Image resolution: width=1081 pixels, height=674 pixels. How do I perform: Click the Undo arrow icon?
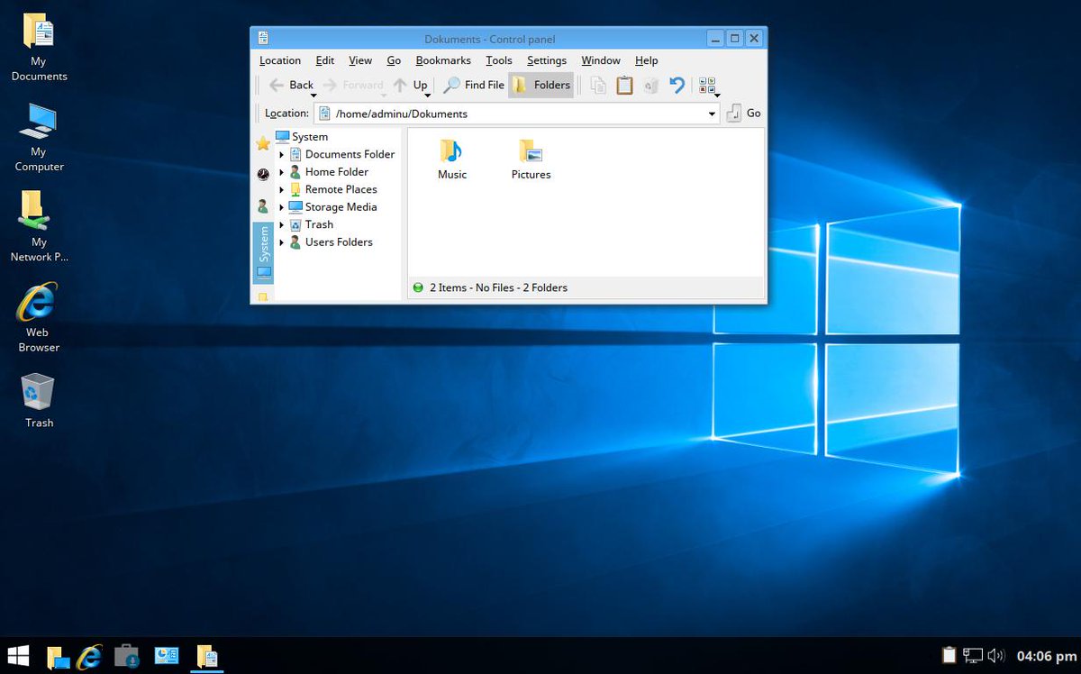[677, 85]
